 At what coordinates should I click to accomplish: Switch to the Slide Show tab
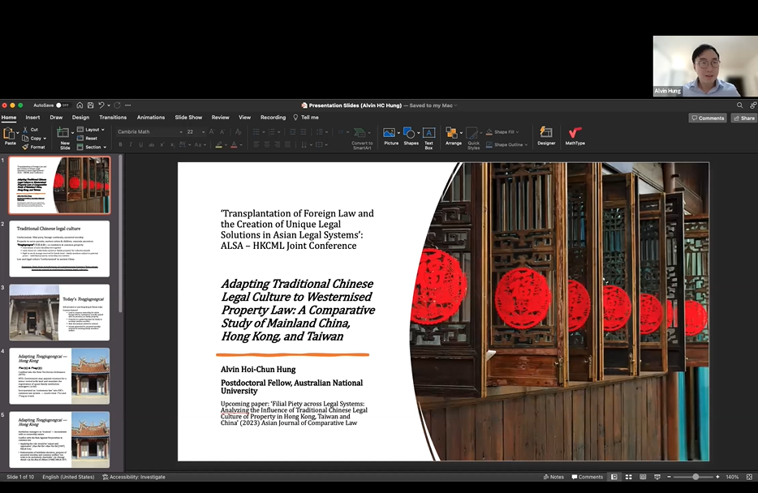[188, 118]
